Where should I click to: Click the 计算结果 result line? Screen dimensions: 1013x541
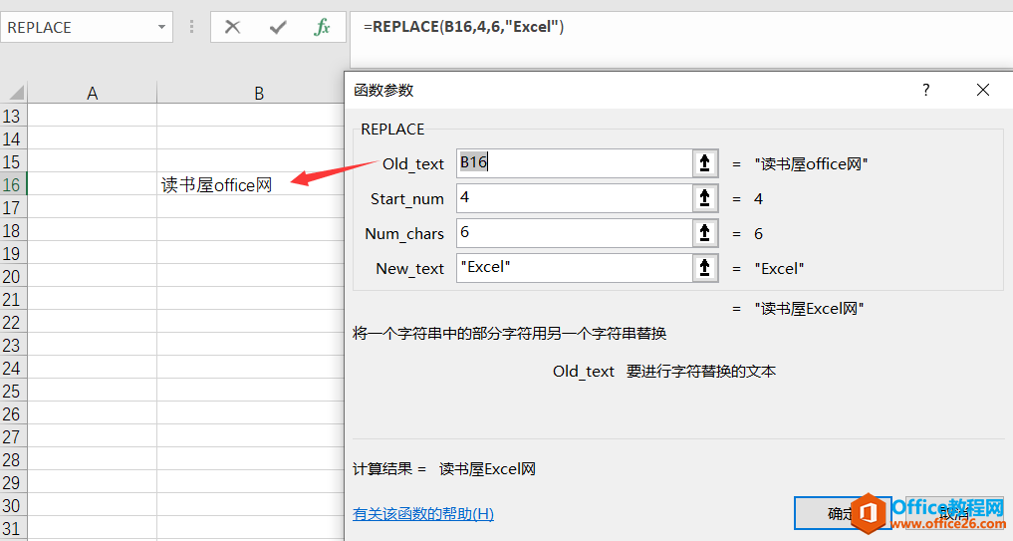click(444, 468)
